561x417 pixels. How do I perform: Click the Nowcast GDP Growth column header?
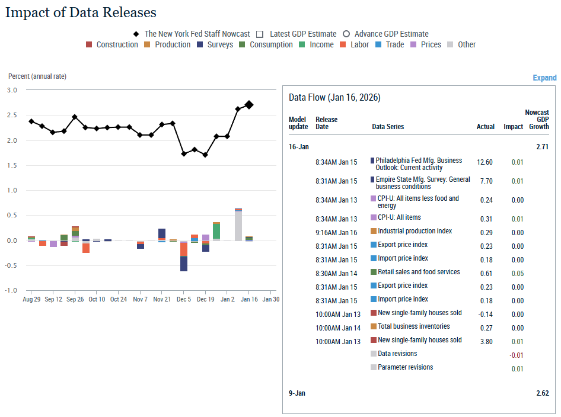537,119
